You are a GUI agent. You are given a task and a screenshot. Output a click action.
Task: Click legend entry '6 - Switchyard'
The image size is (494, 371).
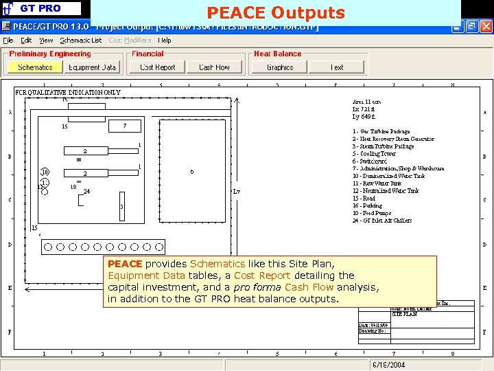370,161
